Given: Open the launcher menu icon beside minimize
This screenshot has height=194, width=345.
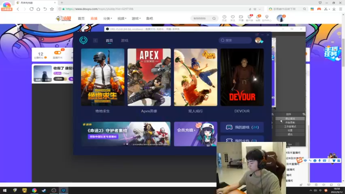Looking at the screenshot, I should [x=257, y=35].
